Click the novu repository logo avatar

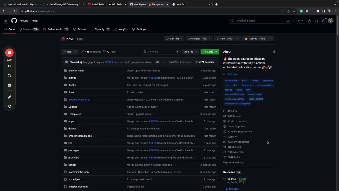(x=63, y=39)
